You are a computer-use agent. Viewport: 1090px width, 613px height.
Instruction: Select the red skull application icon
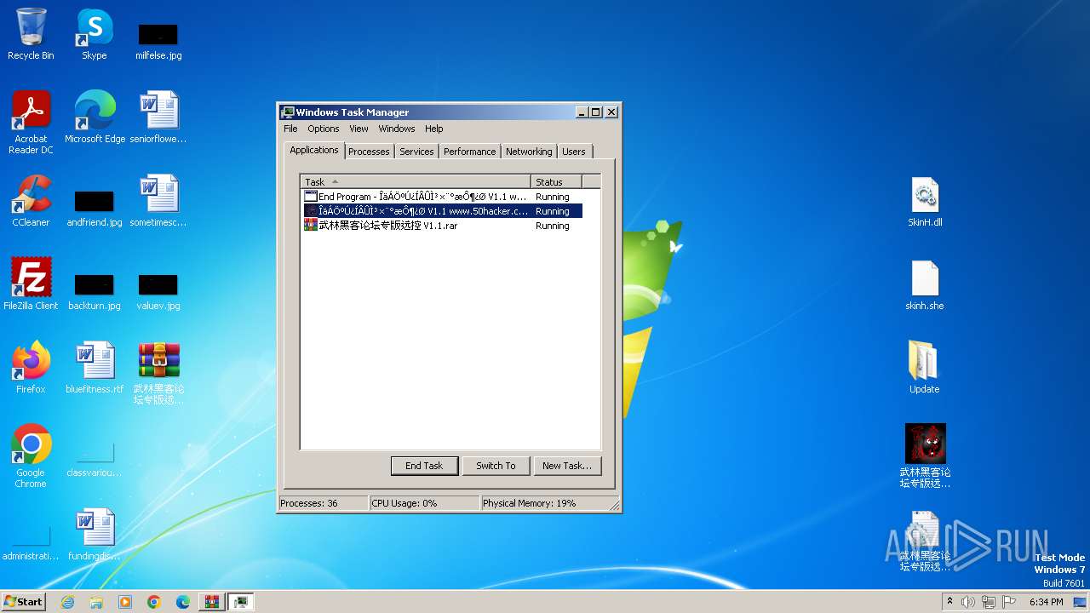(x=926, y=455)
